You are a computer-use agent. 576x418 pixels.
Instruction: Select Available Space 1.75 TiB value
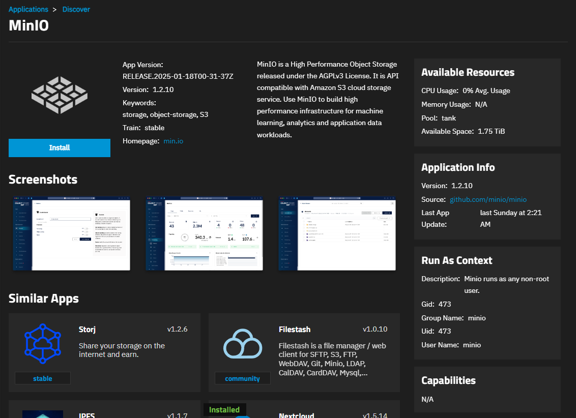[x=491, y=131]
